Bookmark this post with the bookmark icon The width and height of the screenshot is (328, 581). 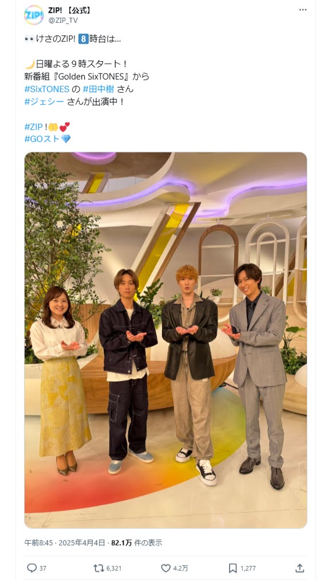coord(233,568)
